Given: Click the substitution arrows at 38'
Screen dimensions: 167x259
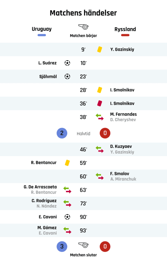Looking at the screenshot, I should (99, 117).
